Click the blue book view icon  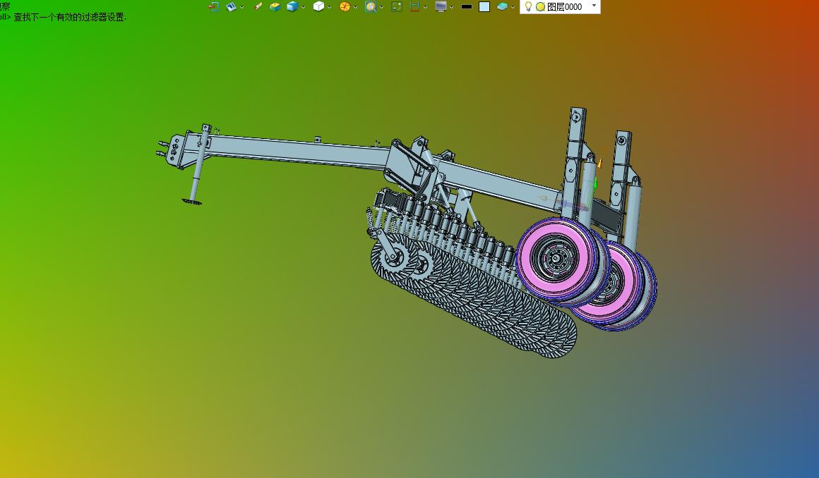(x=231, y=7)
